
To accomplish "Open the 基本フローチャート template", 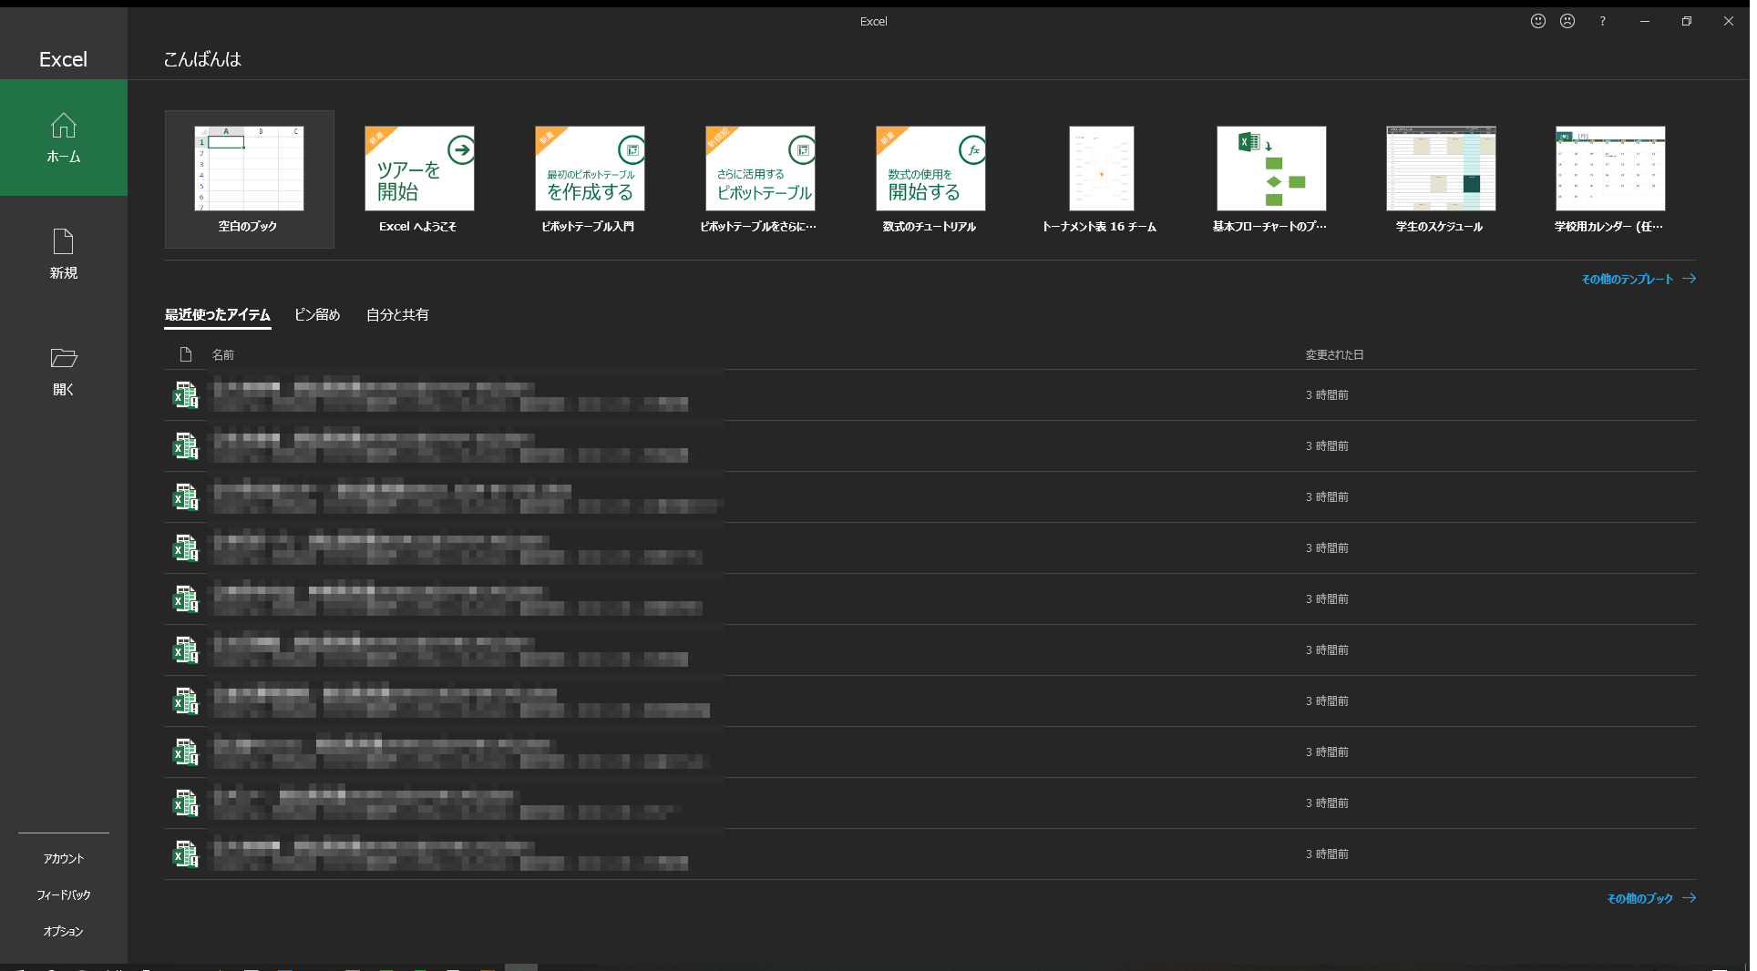I will point(1270,179).
